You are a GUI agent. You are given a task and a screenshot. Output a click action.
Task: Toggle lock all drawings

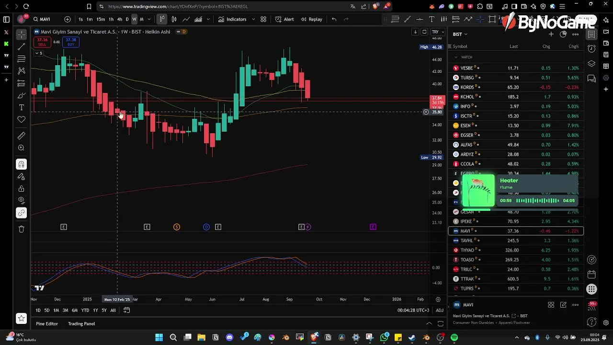(x=21, y=189)
